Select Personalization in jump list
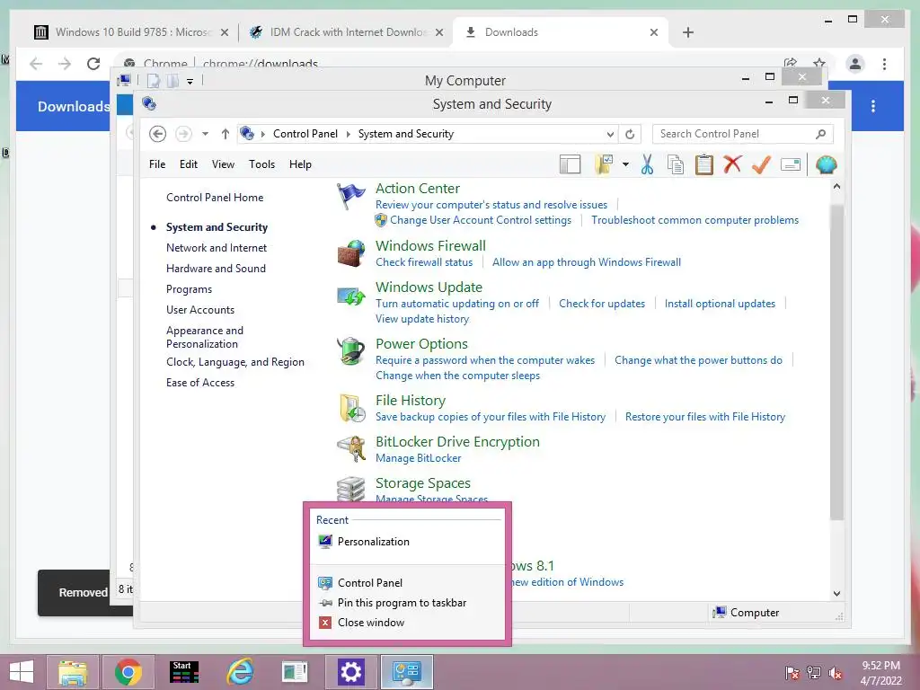The height and width of the screenshot is (690, 920). (407, 542)
